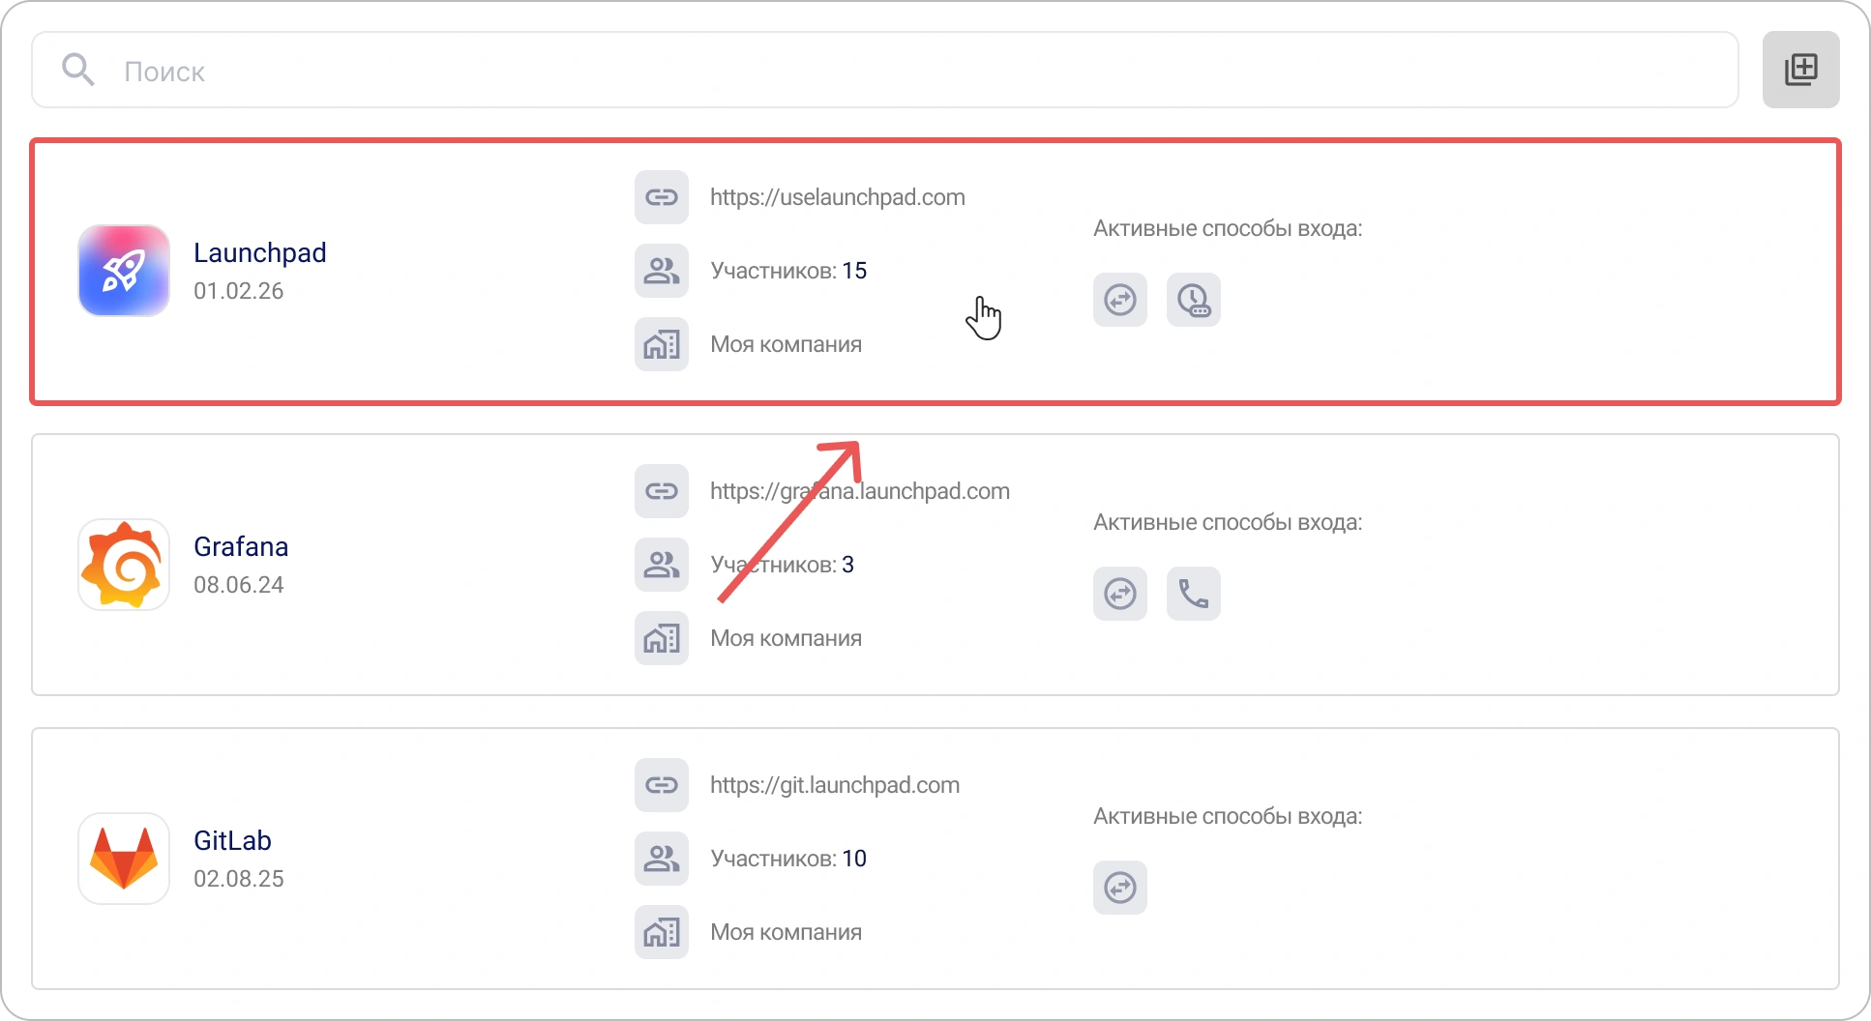The width and height of the screenshot is (1871, 1021).
Task: Click the URL https://grafana.launchpad.com
Action: (859, 490)
